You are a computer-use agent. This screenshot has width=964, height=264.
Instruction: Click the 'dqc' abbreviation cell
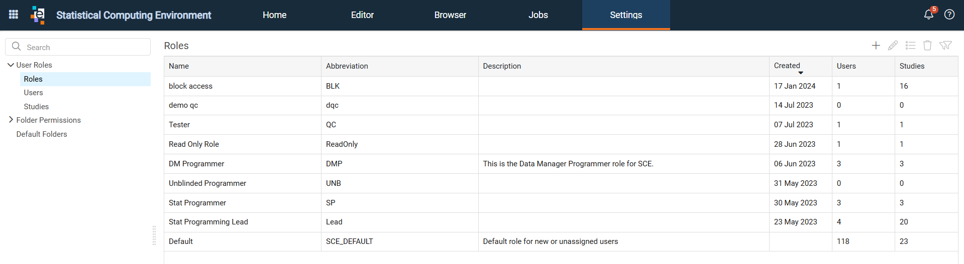point(400,106)
